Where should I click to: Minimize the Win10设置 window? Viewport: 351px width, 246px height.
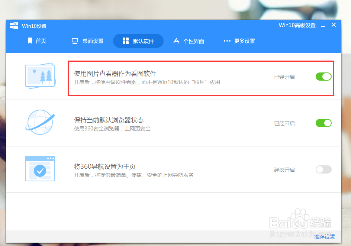[x=323, y=26]
